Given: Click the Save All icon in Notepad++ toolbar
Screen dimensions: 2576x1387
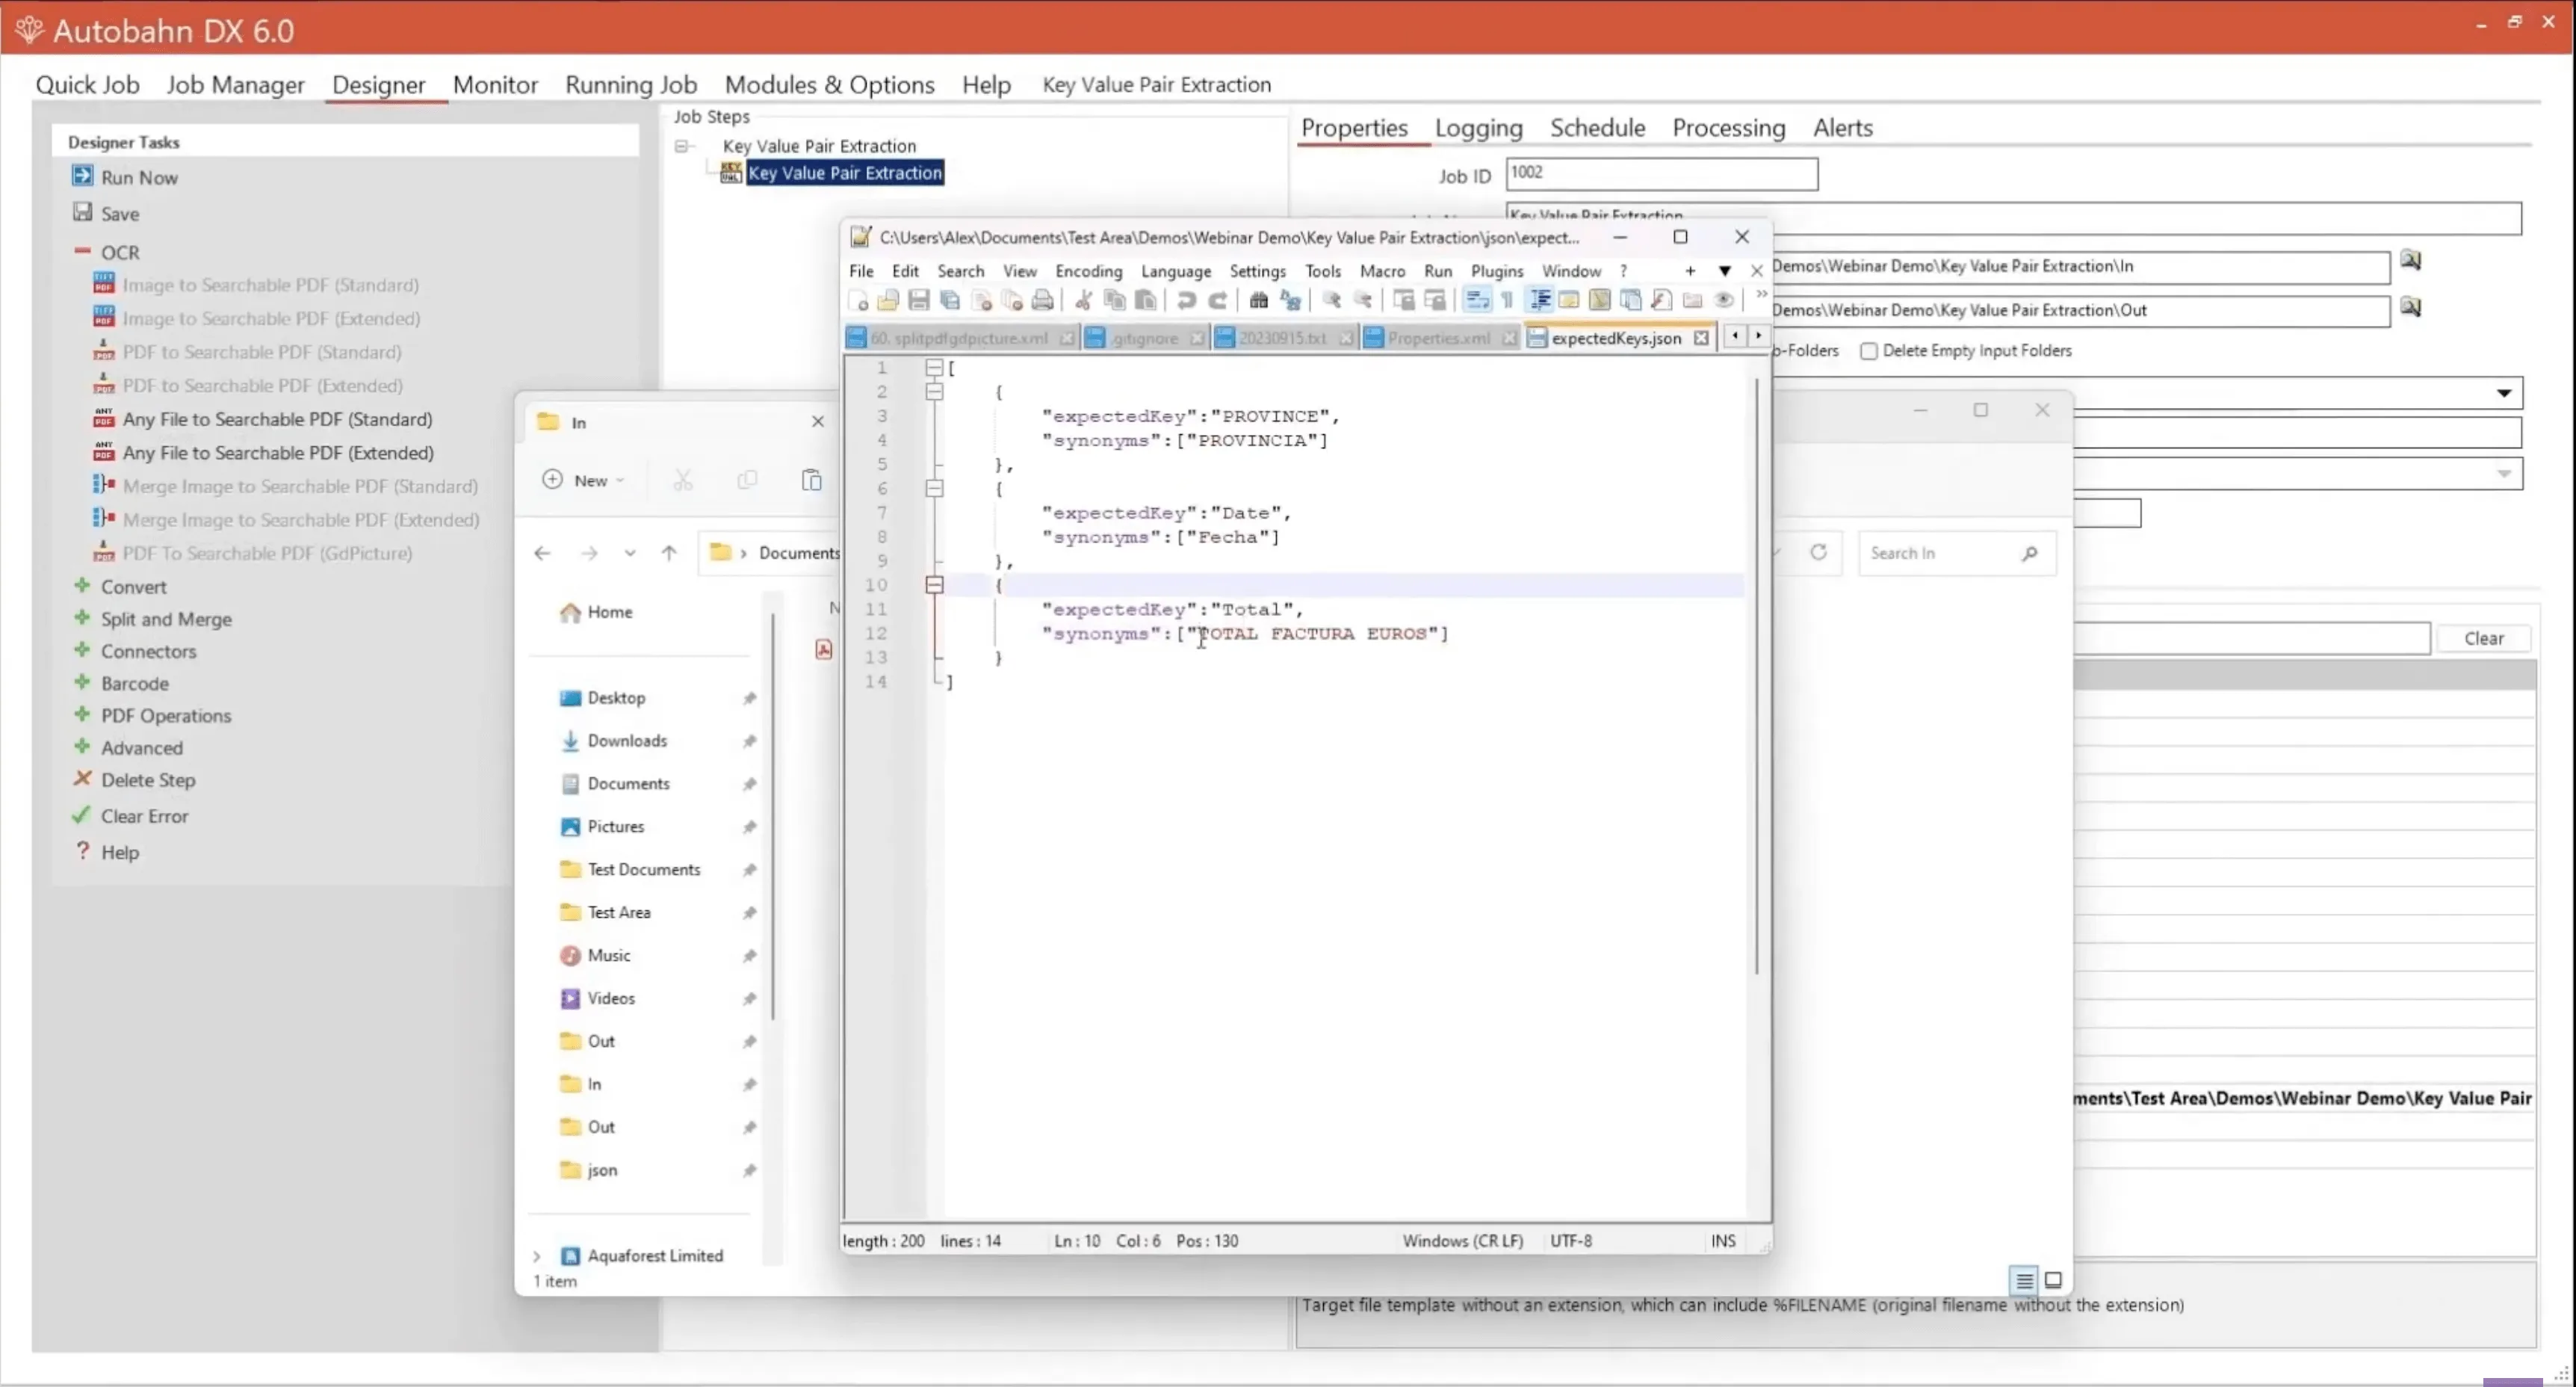Looking at the screenshot, I should (950, 300).
